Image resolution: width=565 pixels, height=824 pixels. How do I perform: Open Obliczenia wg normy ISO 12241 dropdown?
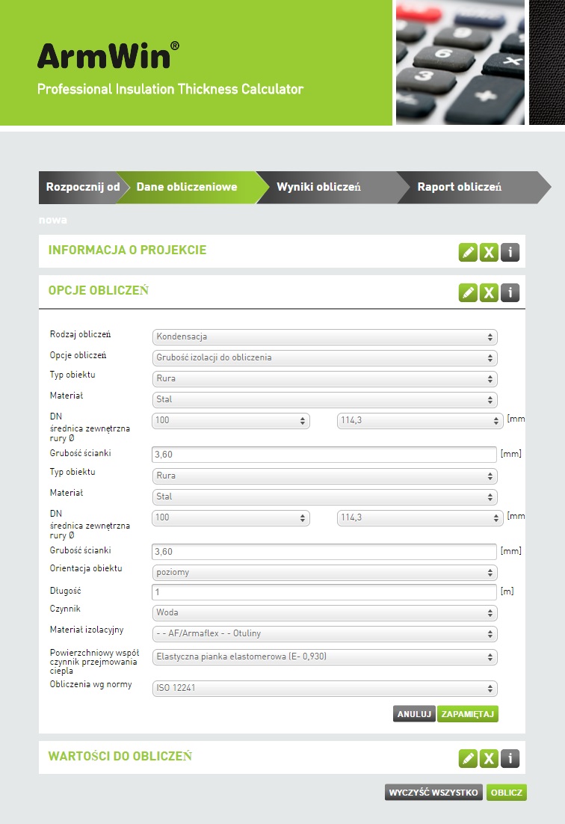324,688
